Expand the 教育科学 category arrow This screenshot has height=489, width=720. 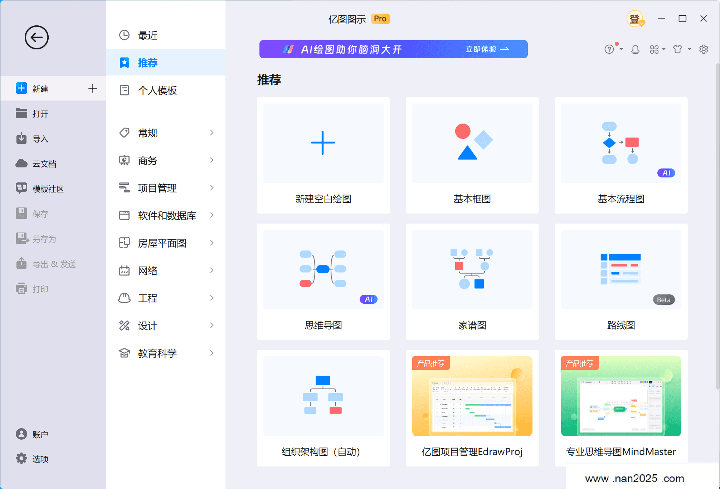tap(212, 353)
